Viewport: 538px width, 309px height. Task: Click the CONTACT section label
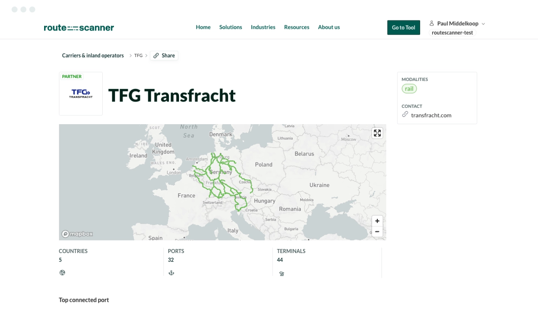412,106
